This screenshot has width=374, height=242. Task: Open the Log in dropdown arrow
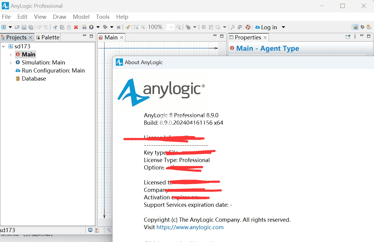tap(283, 27)
